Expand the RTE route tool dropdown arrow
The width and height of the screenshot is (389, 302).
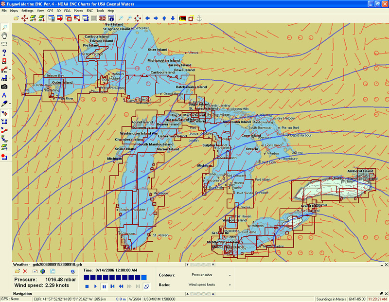coord(10,70)
